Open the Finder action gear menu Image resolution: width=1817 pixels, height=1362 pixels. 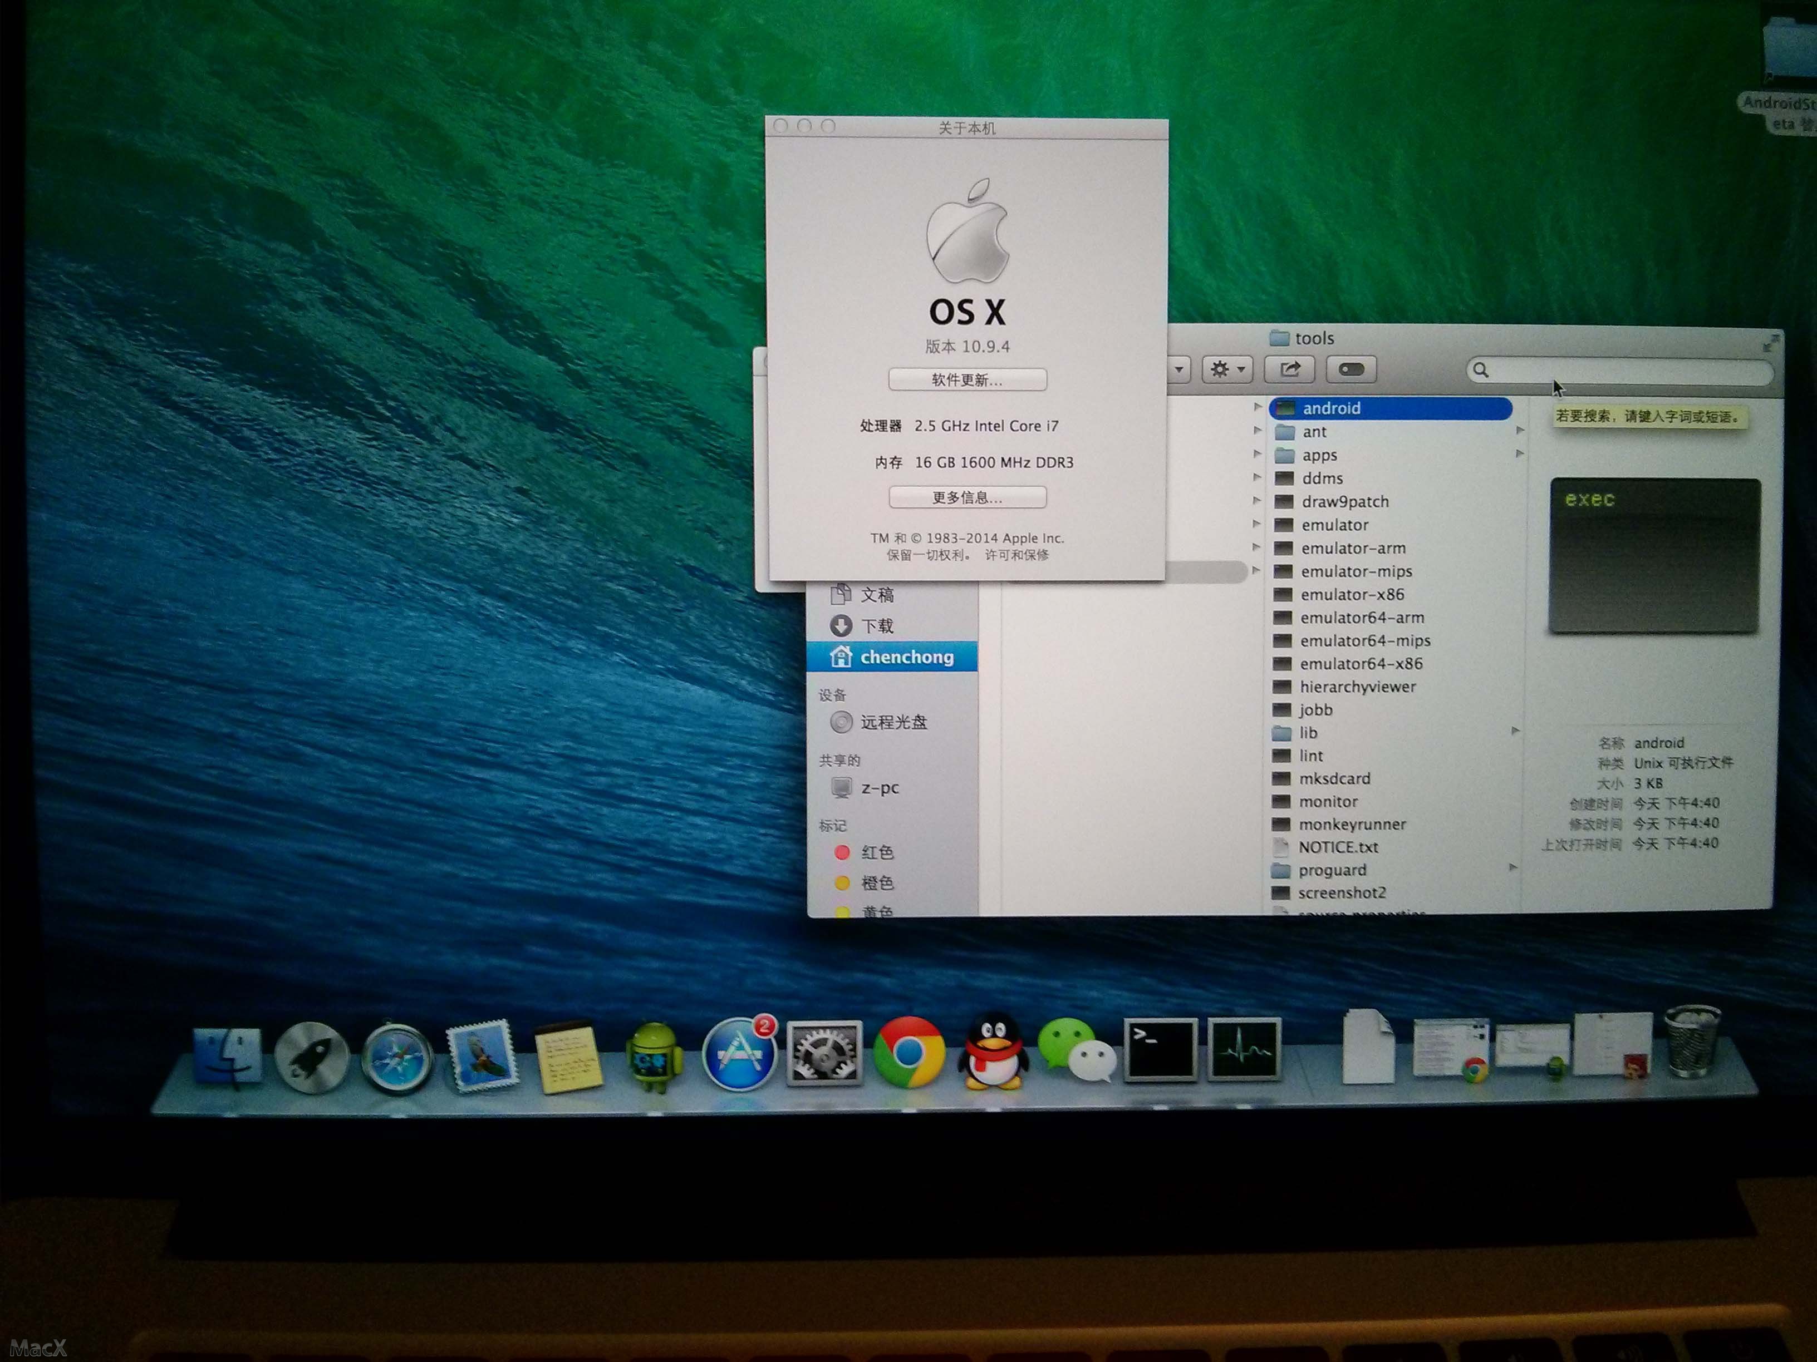tap(1227, 369)
